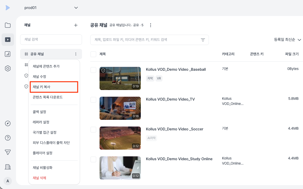This screenshot has height=189, width=303.
Task: Open the channel video icon in sidebar
Action: point(8,40)
